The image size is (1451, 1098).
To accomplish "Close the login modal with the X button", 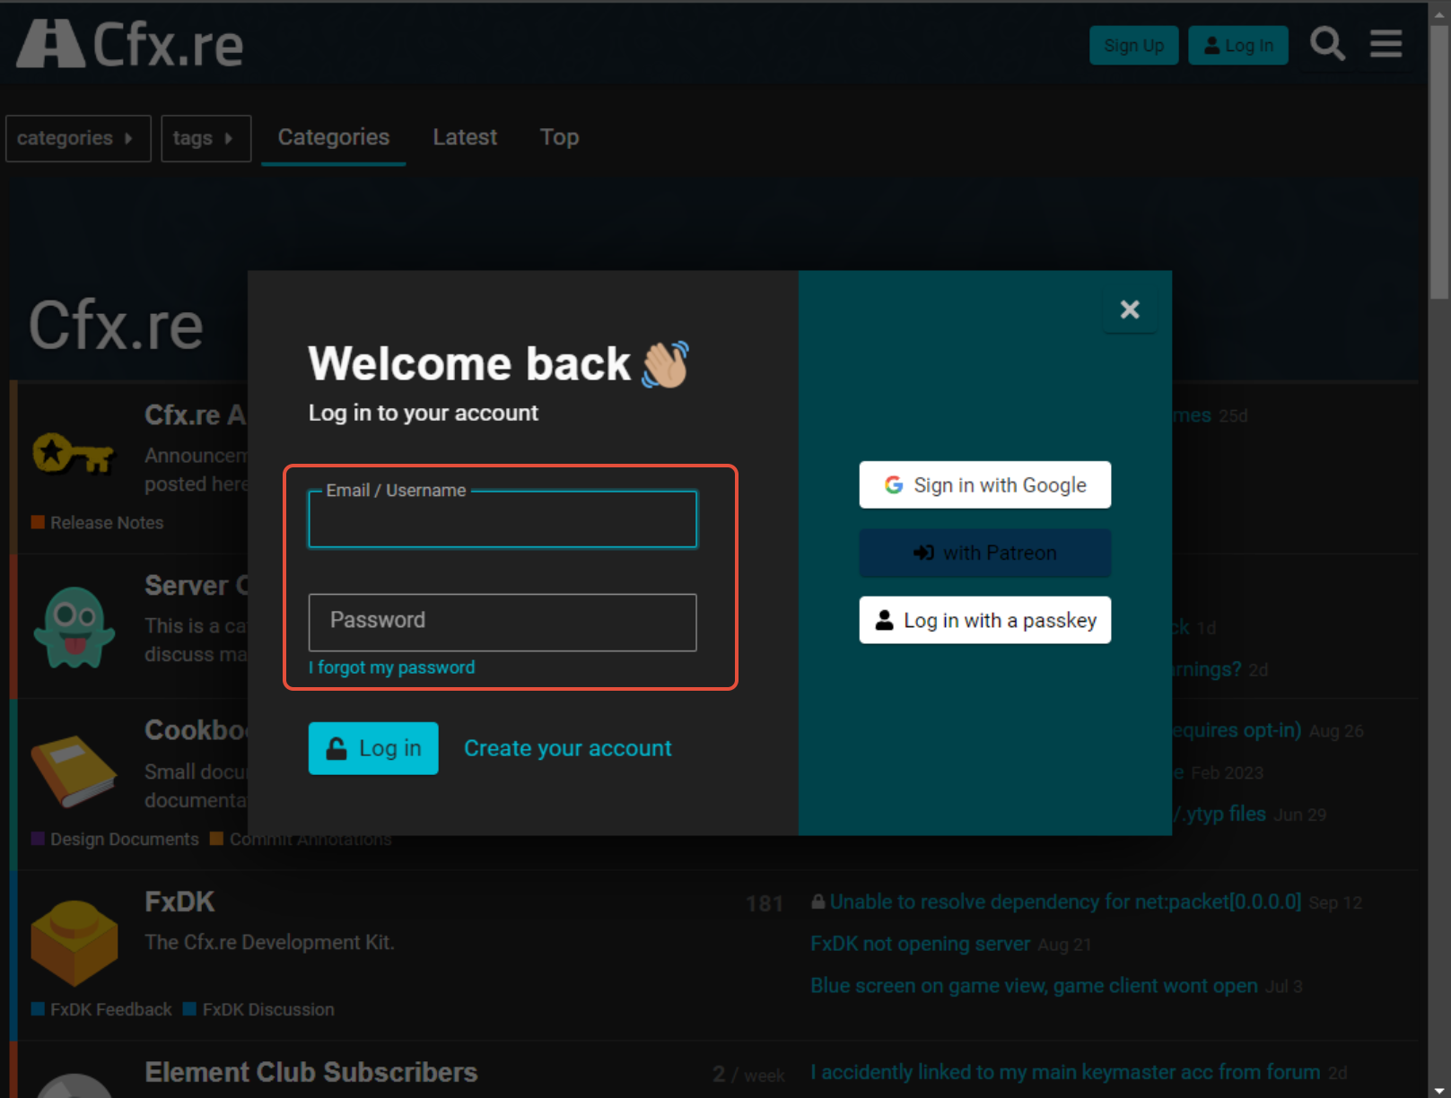I will tap(1130, 309).
